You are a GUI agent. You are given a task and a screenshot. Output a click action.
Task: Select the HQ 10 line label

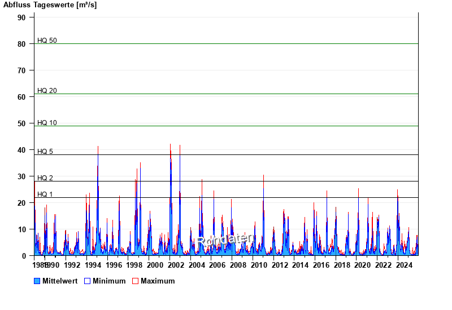tap(47, 123)
